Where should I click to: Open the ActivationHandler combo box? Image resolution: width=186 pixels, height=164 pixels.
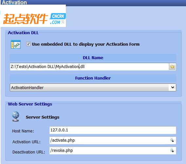point(93,87)
